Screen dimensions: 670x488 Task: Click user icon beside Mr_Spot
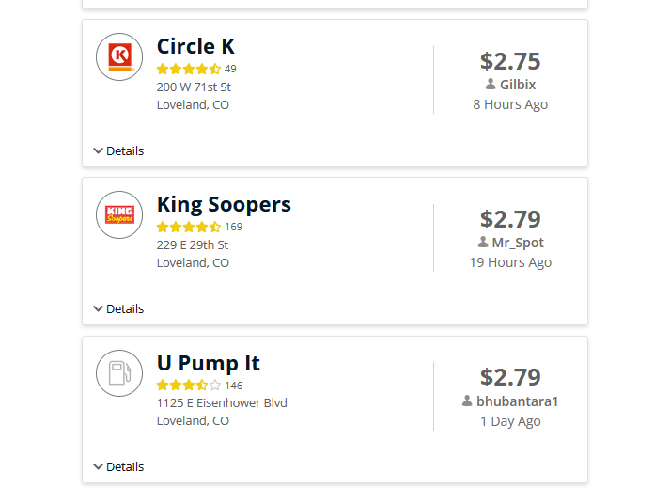click(483, 243)
